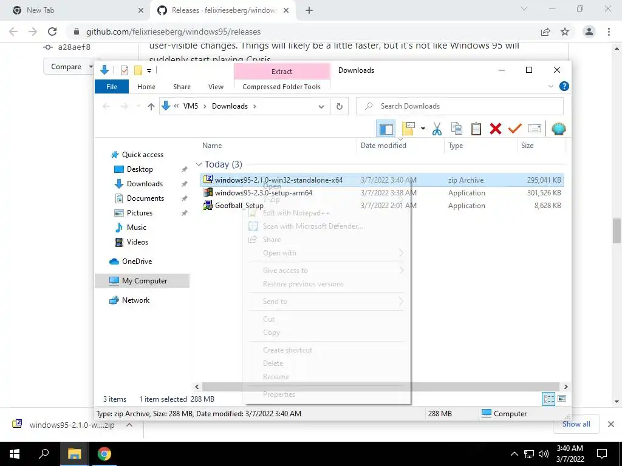Click the Properties icon in quick access toolbar

coord(124,70)
